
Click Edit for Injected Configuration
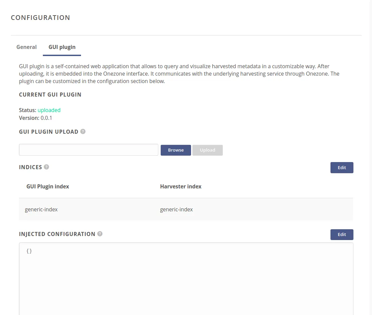[342, 234]
